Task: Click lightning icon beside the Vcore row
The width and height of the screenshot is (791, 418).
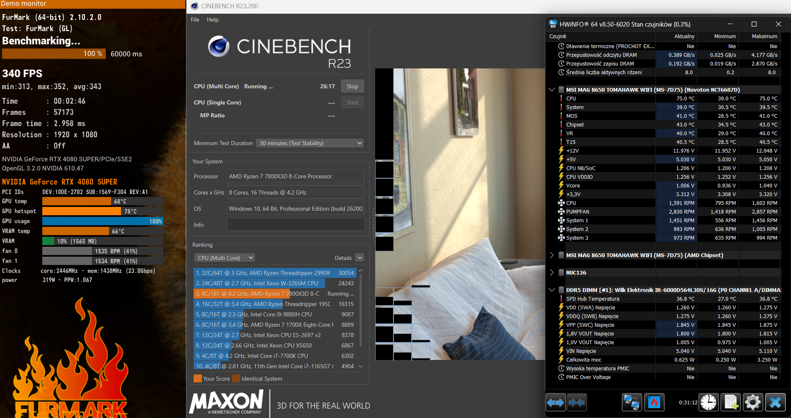Action: [561, 185]
